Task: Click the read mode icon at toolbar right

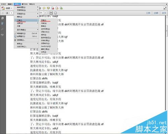Action: [x=165, y=8]
